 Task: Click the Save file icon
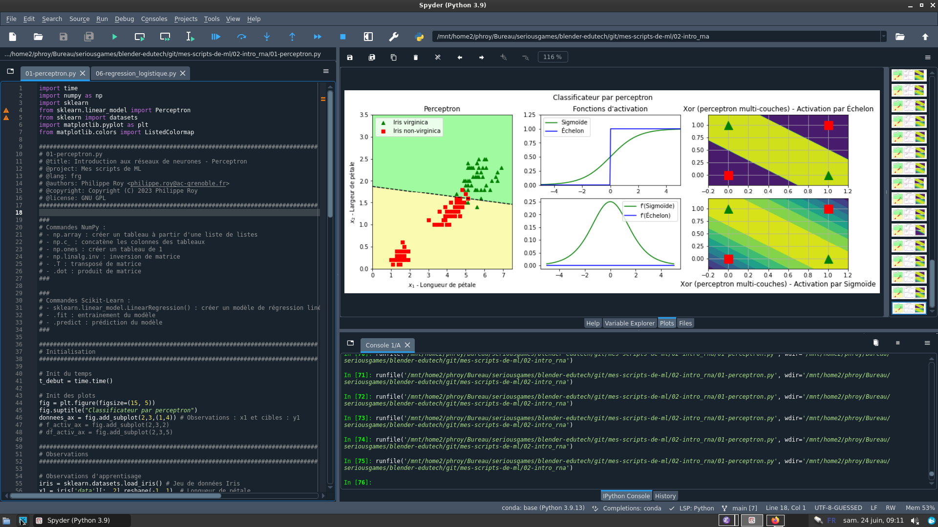tap(63, 37)
